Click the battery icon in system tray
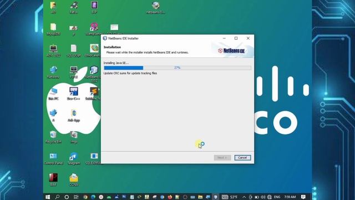The image size is (355, 200). coord(257,197)
